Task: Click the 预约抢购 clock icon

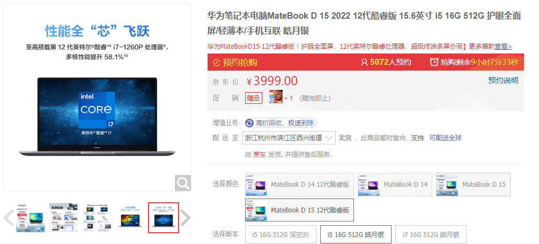Action: click(x=216, y=63)
